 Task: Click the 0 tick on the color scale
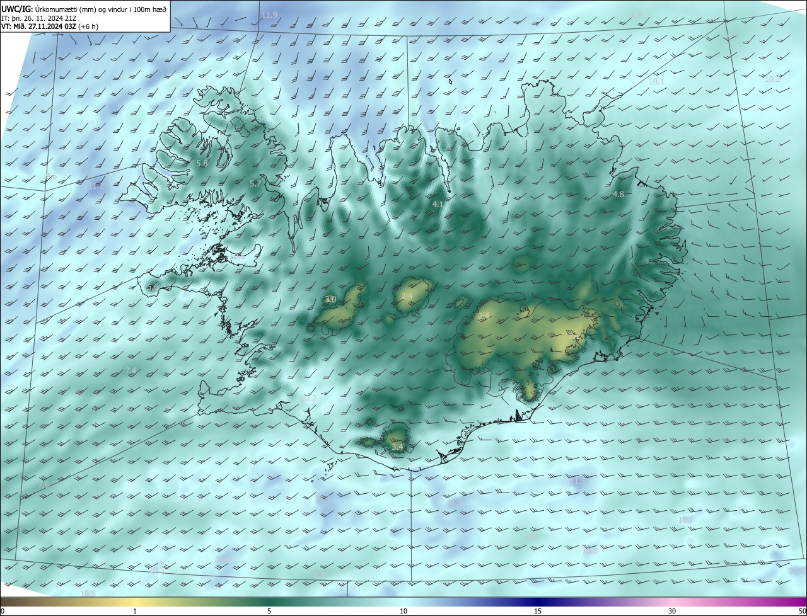(2, 611)
